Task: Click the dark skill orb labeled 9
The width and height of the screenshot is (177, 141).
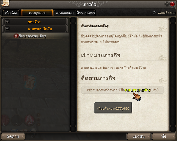Action: click(x=17, y=120)
